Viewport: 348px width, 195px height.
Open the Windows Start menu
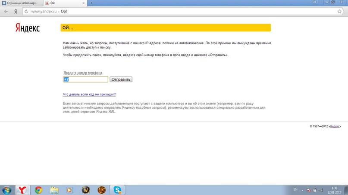pyautogui.click(x=7, y=189)
